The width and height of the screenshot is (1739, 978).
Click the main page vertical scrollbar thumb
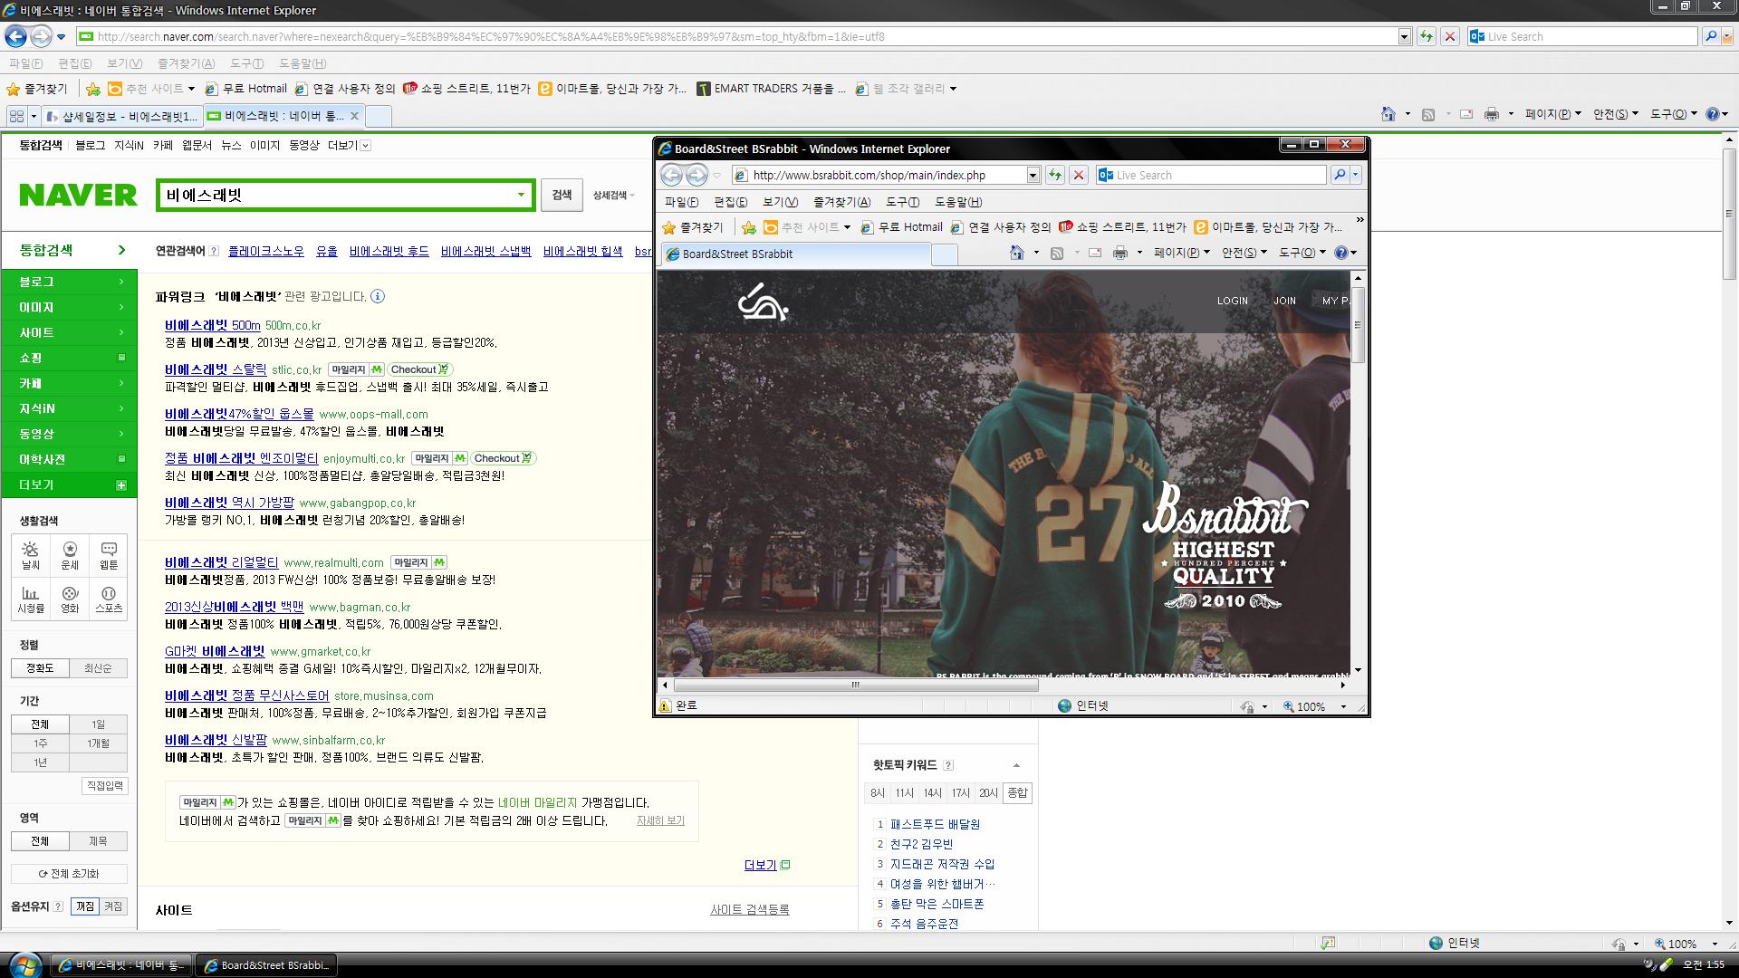[x=1729, y=214]
